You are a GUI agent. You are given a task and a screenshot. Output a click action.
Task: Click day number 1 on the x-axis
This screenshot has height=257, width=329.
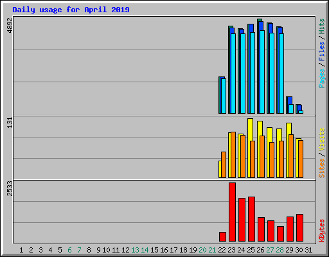(21, 250)
